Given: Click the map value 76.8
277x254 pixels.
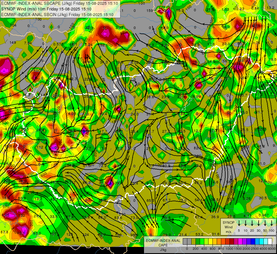Looking at the screenshot, I should (x=86, y=217).
